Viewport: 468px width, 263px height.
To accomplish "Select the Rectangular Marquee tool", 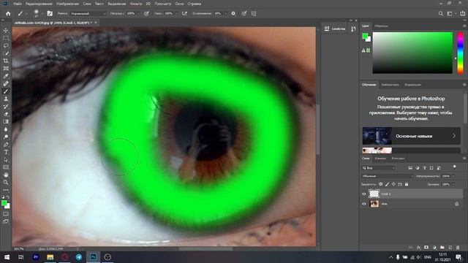I will 6,38.
